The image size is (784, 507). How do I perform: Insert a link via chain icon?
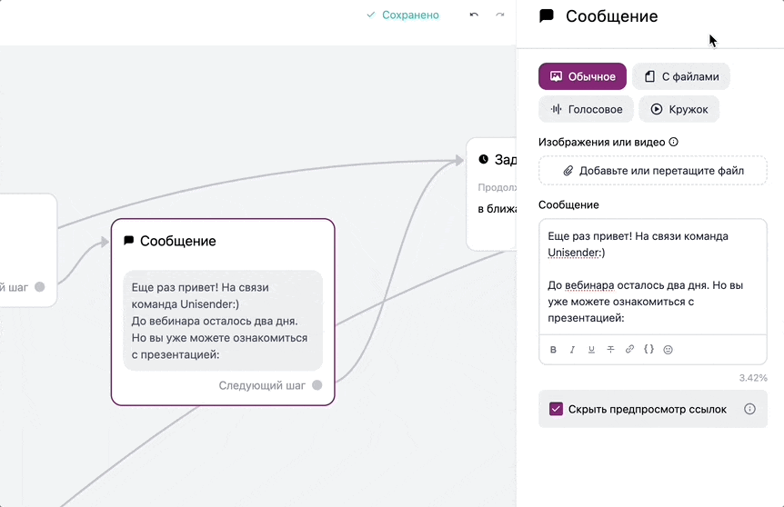click(x=629, y=349)
